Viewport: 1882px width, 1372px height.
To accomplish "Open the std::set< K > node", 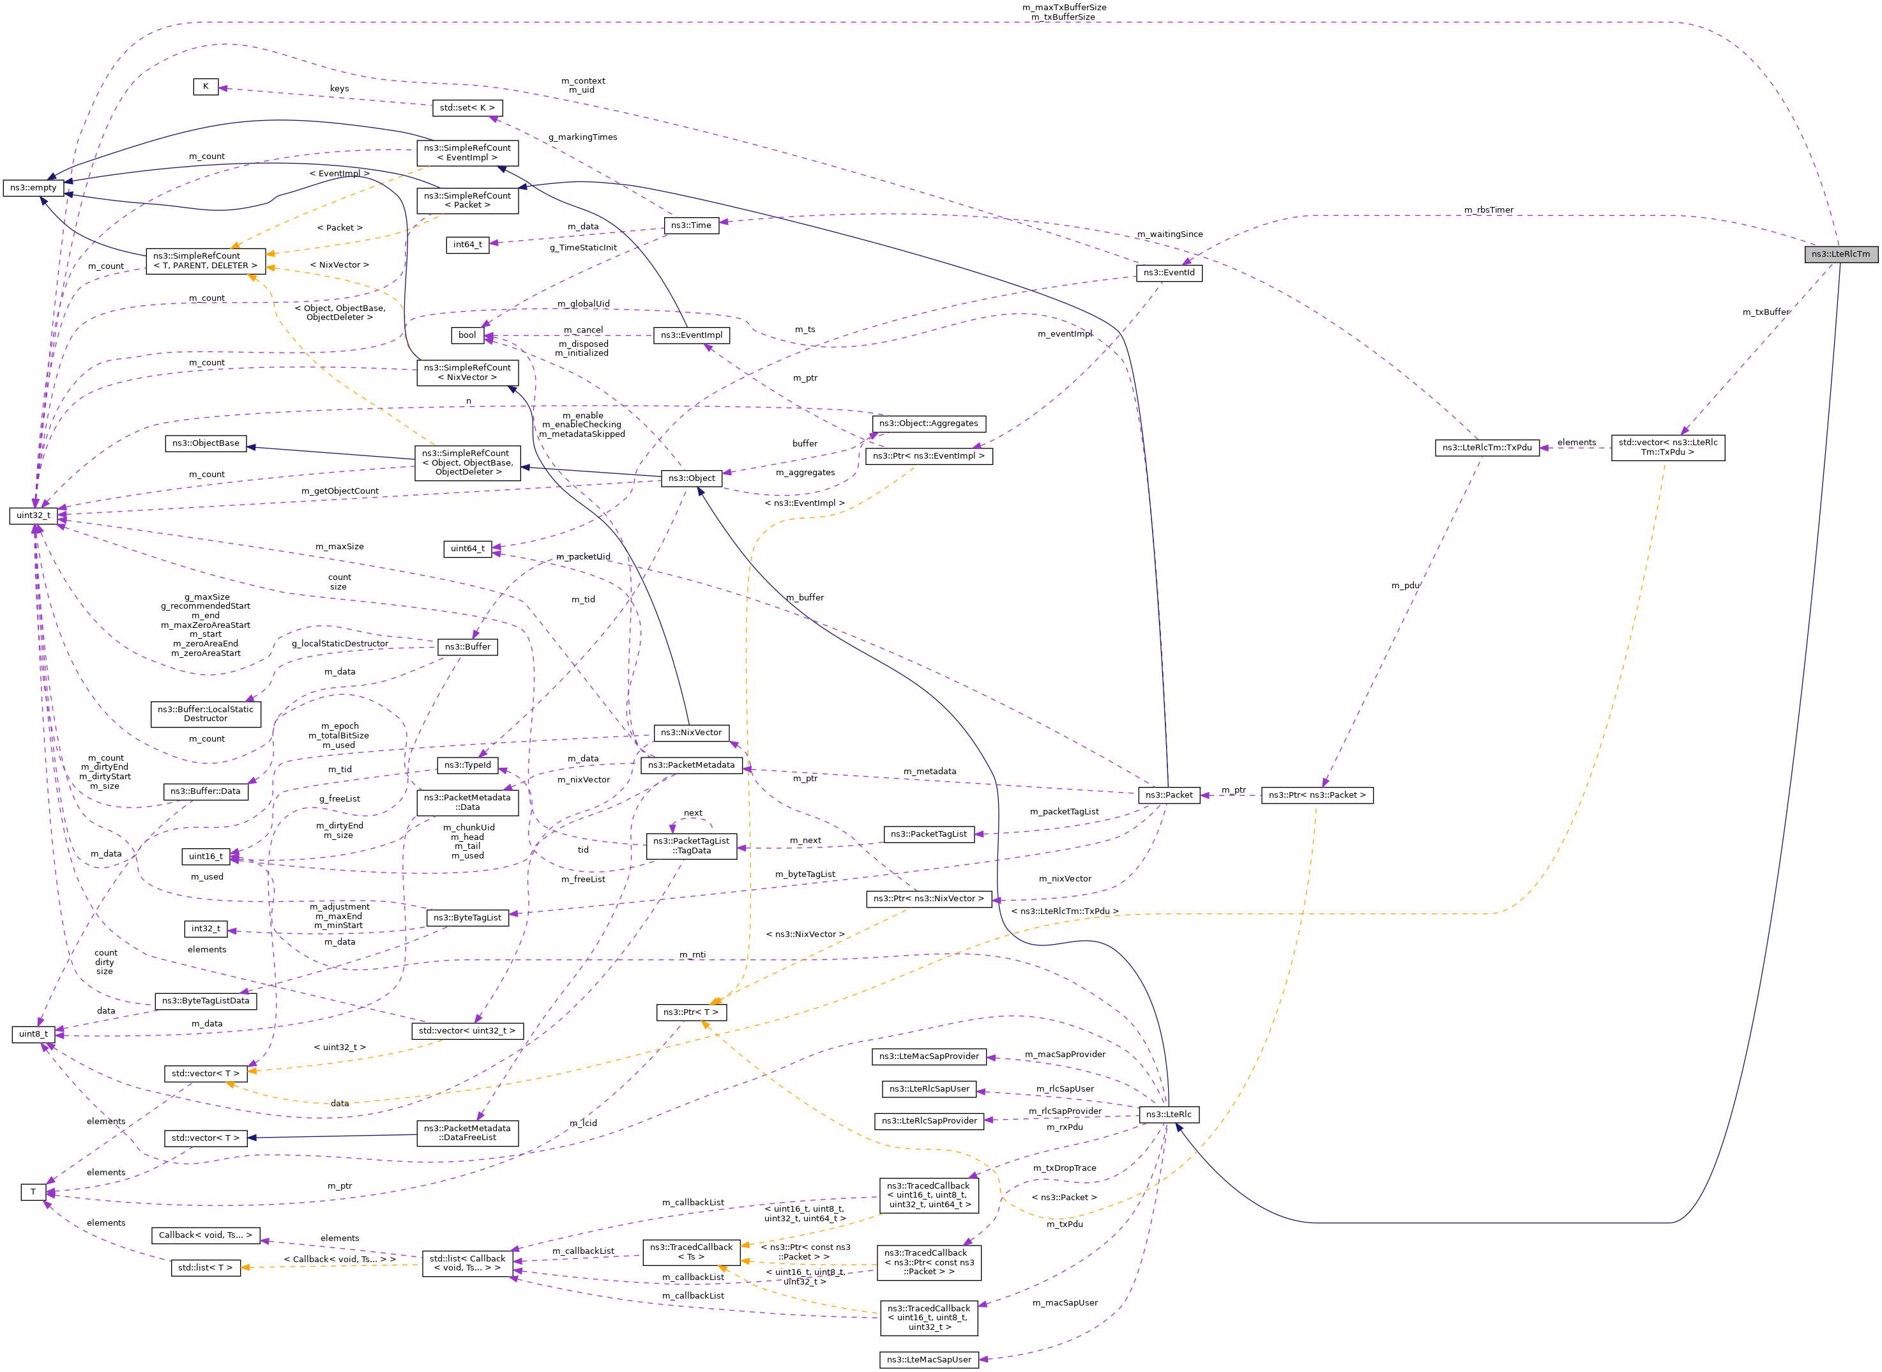I will point(467,108).
